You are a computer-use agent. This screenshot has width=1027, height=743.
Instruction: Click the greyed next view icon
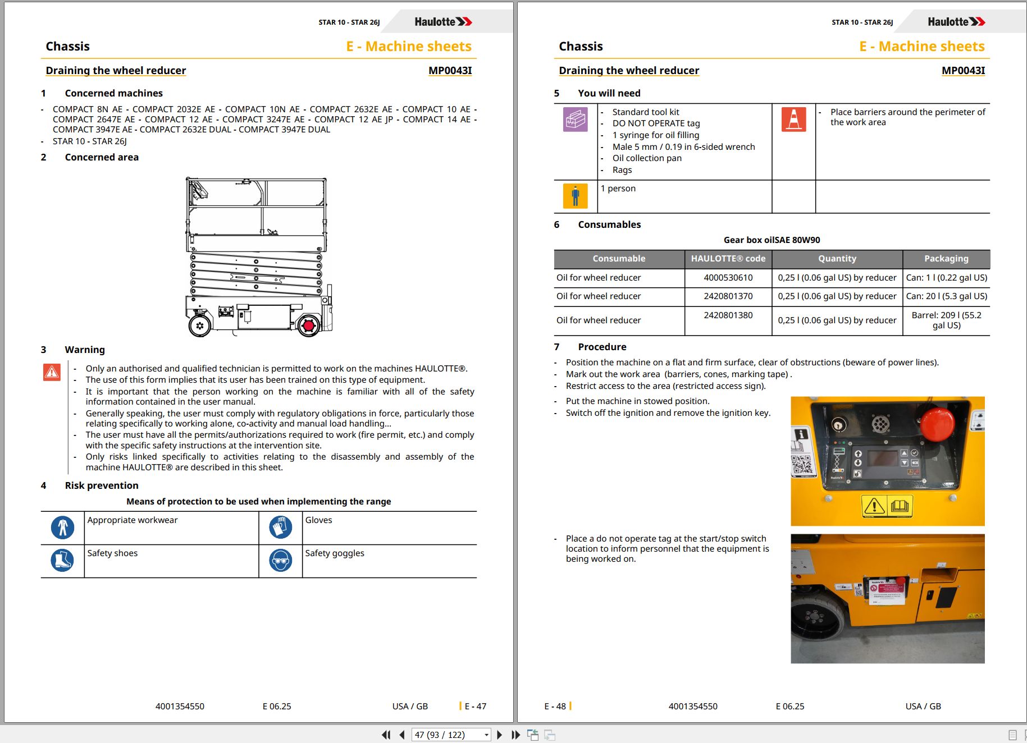pyautogui.click(x=550, y=735)
